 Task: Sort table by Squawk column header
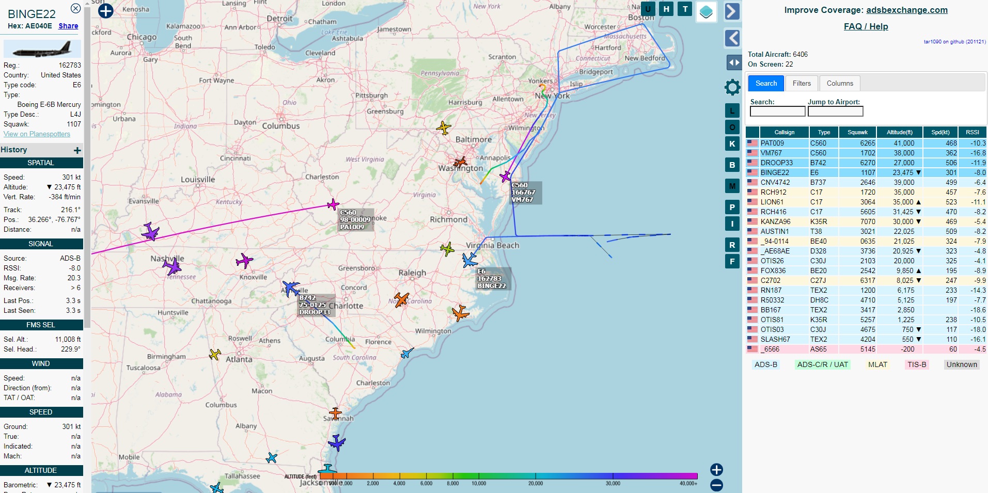pos(857,132)
